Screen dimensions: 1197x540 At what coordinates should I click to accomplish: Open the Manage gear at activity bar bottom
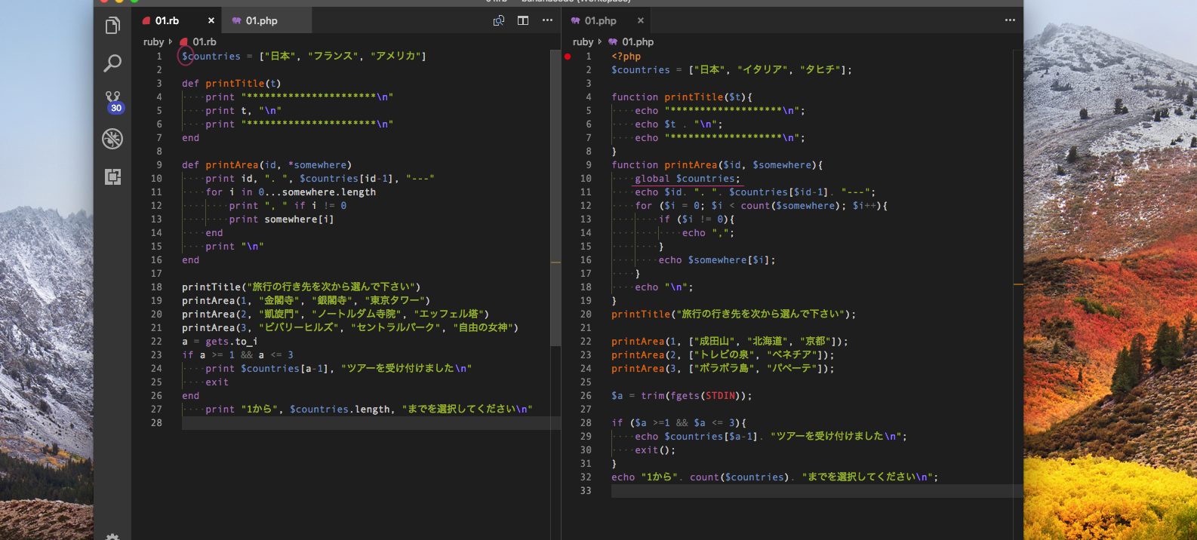point(112,536)
